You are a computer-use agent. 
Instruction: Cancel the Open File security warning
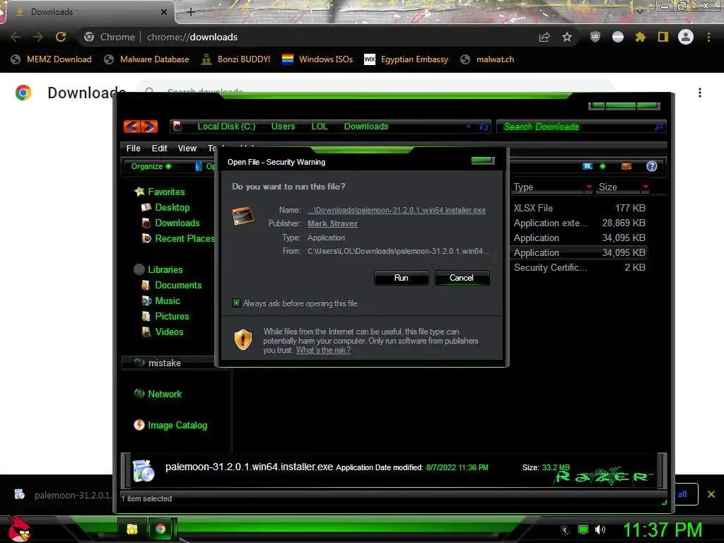click(461, 277)
